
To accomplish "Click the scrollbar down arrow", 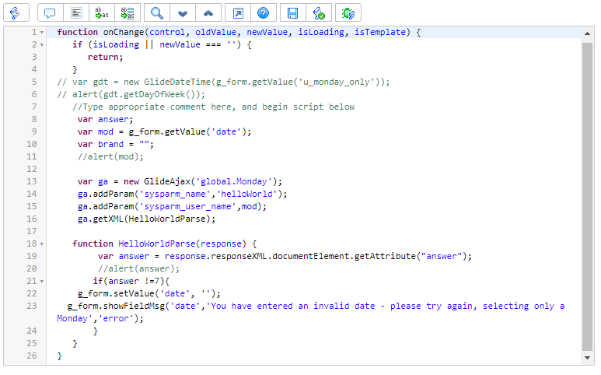I will point(587,357).
